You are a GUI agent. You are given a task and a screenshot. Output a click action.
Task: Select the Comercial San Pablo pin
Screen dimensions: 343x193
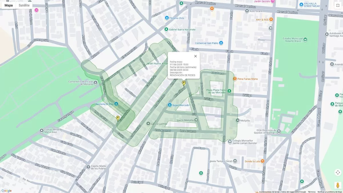point(221,43)
